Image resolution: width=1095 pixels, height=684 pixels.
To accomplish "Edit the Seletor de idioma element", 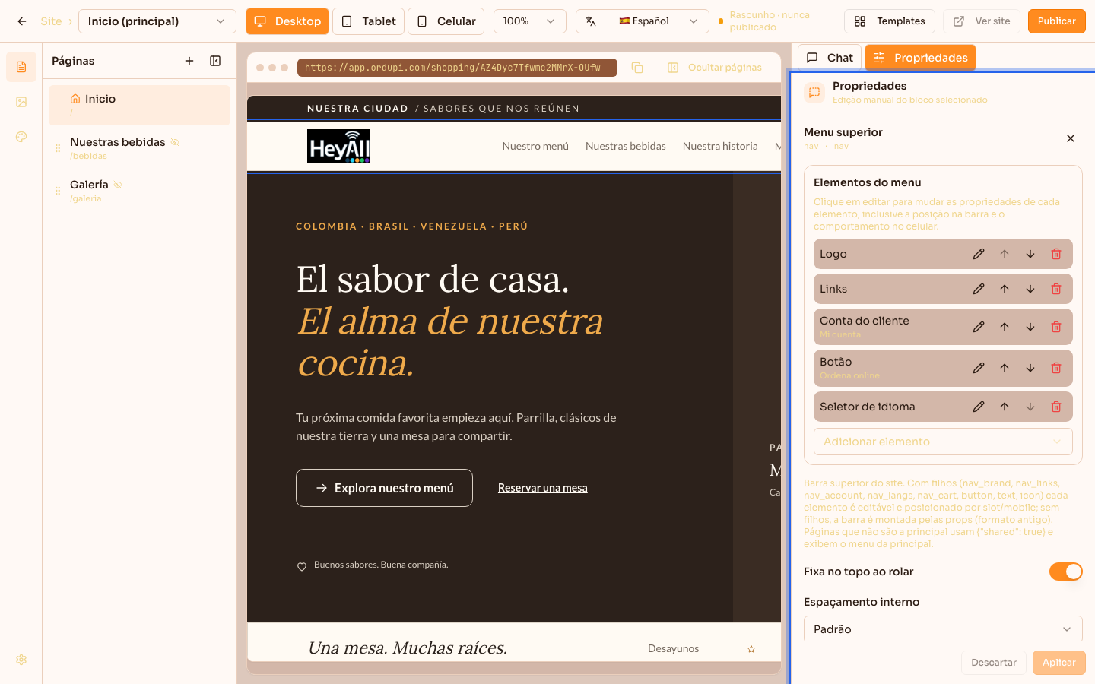I will tap(979, 407).
